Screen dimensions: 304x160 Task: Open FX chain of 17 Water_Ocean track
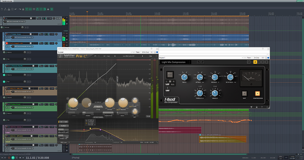46,34
